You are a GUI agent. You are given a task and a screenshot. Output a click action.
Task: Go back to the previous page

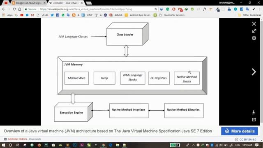tap(4, 9)
